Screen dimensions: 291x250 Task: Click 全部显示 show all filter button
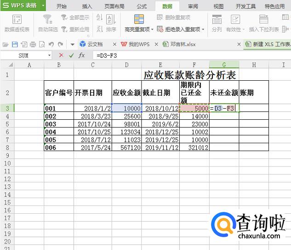(x=75, y=17)
